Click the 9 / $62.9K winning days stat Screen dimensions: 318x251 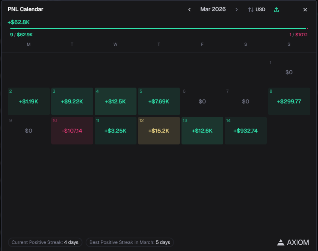tap(21, 35)
